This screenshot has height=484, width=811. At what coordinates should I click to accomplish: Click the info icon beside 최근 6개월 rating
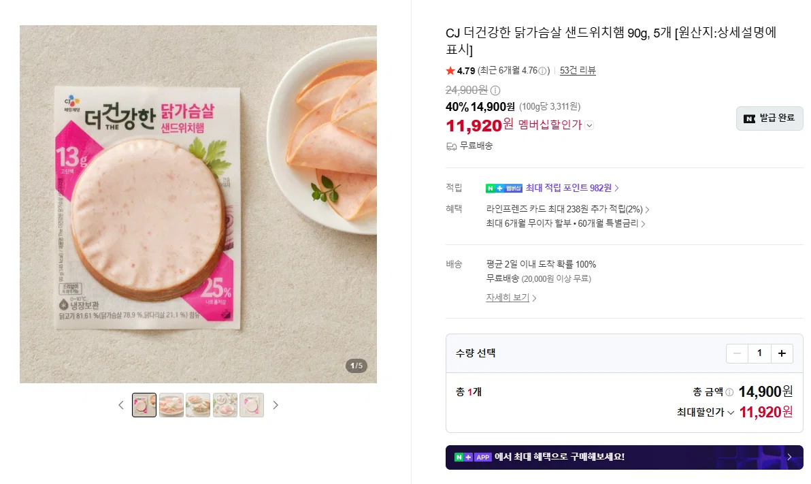[x=542, y=71]
